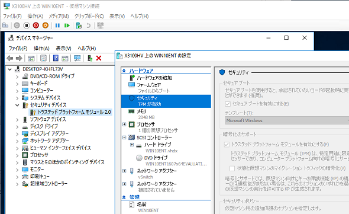Open the テンプレート Microsoft Windows dropdown
The height and width of the screenshot is (214, 349).
(x=287, y=120)
